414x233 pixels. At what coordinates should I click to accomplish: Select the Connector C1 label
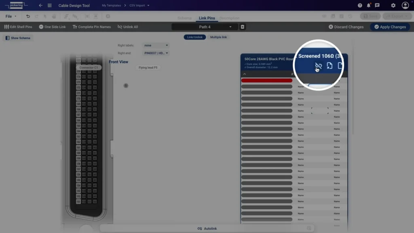[89, 68]
